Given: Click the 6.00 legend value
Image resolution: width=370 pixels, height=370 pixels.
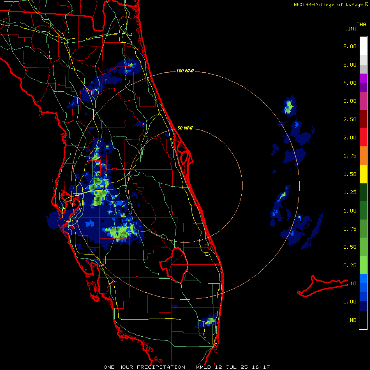Looking at the screenshot, I should click(x=350, y=65).
